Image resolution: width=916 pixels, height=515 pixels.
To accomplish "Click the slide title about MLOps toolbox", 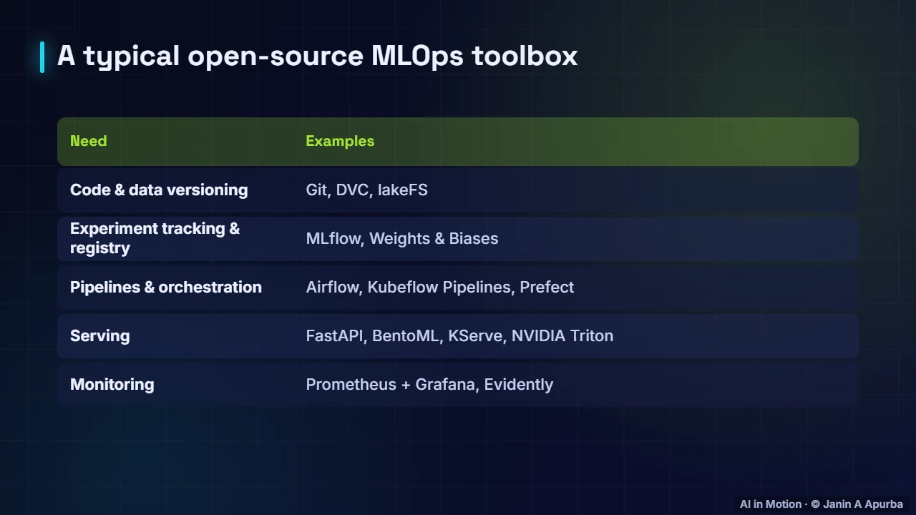I will [317, 56].
